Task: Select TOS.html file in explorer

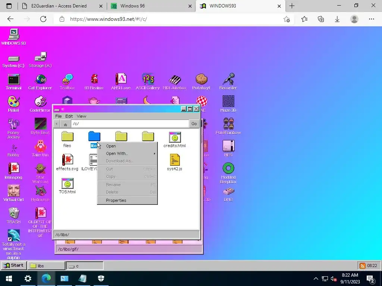Action: (67, 185)
